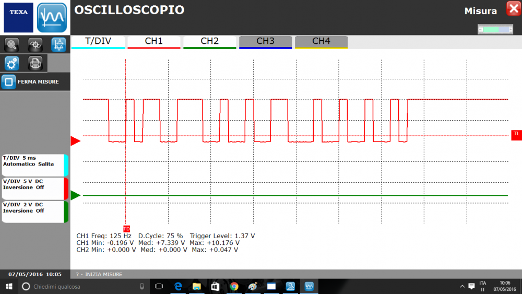522x294 pixels.
Task: Enable the CH4 channel tab
Action: pos(321,42)
